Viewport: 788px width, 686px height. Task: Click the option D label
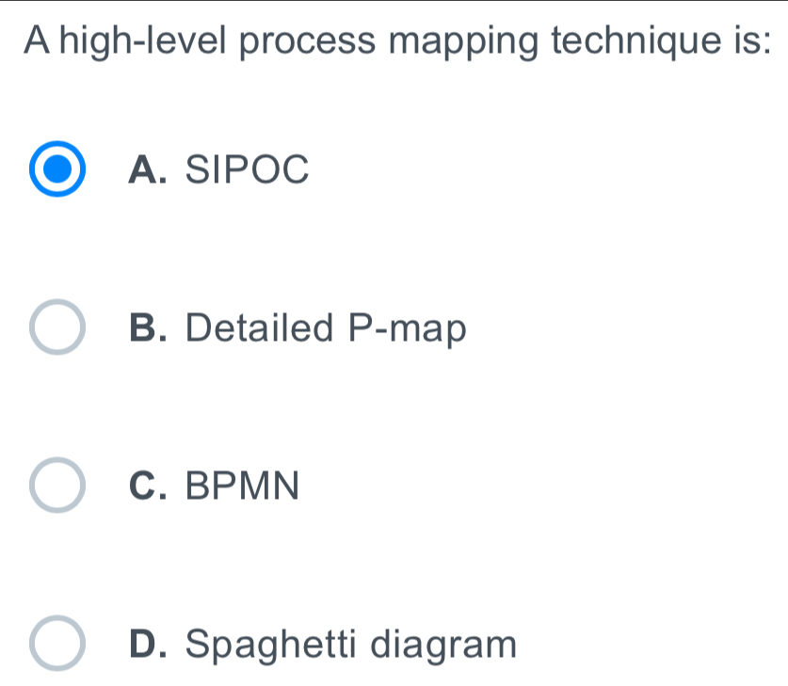point(149,643)
